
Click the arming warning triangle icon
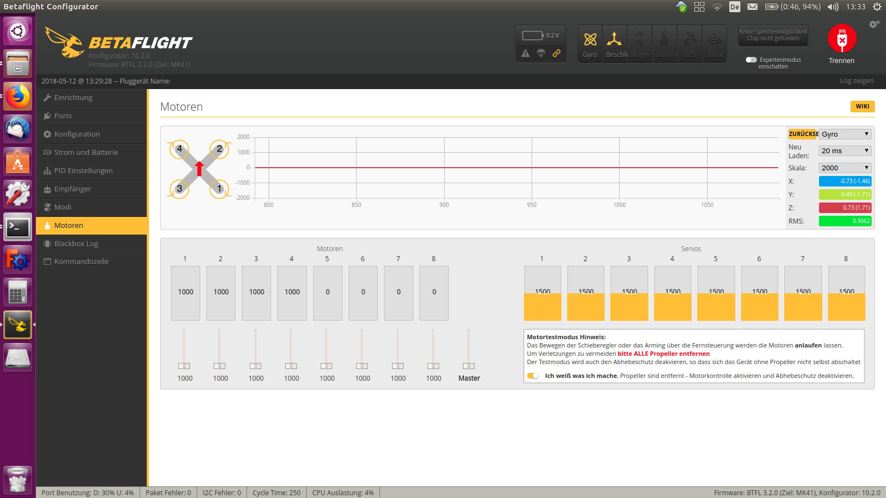point(526,53)
